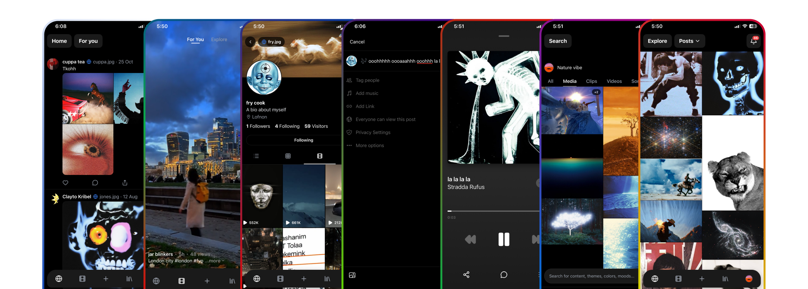This screenshot has height=289, width=808.
Task: Open roaring lioness thumbnail on Explore screen
Action: pos(733,163)
